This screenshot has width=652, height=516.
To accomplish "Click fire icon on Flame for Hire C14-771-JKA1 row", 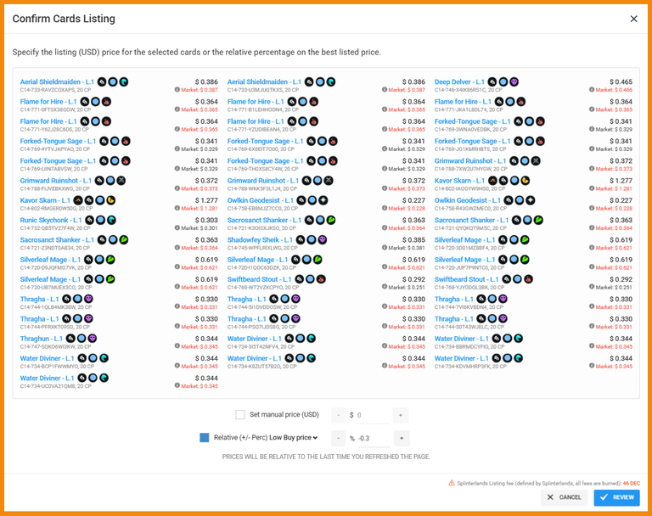I will pos(520,102).
